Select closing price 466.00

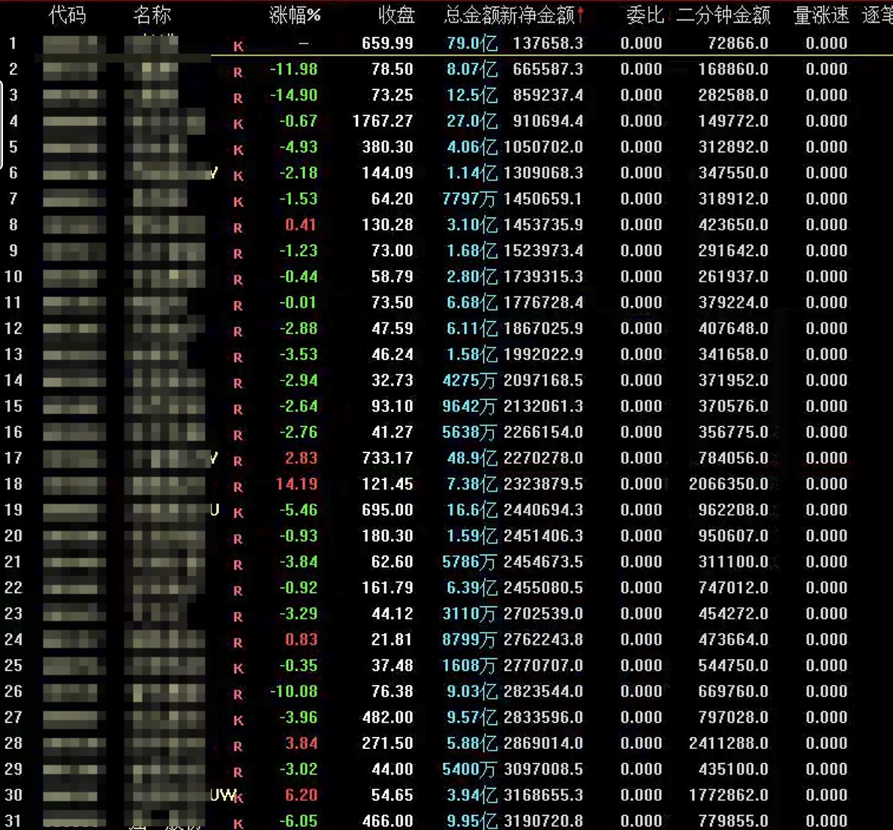coord(387,821)
